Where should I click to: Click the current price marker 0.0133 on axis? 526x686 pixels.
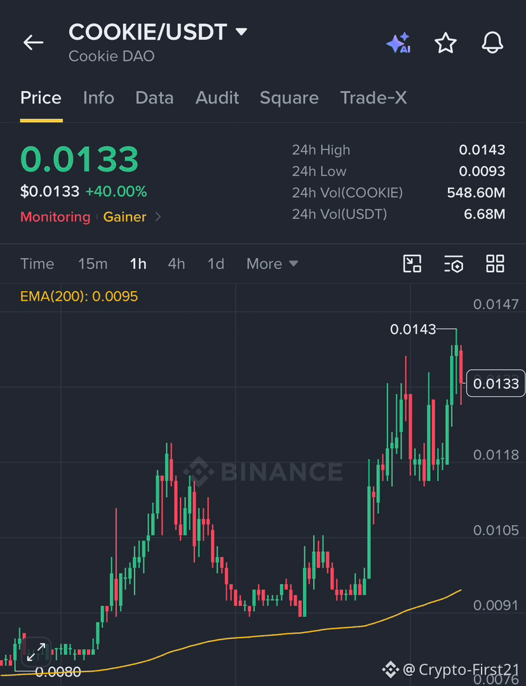[x=496, y=383]
